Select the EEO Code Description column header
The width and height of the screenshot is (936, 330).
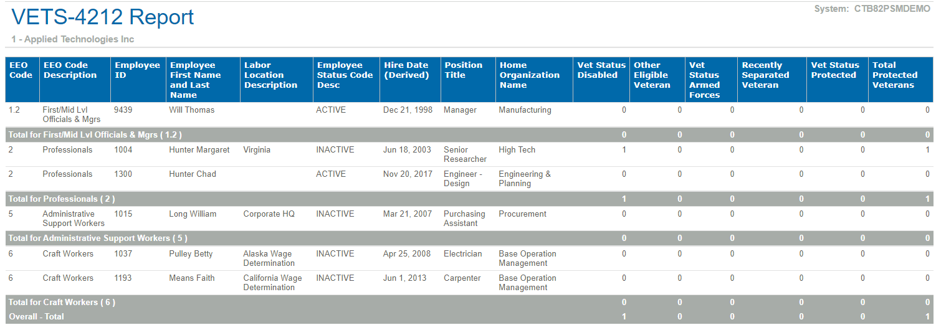coord(74,80)
